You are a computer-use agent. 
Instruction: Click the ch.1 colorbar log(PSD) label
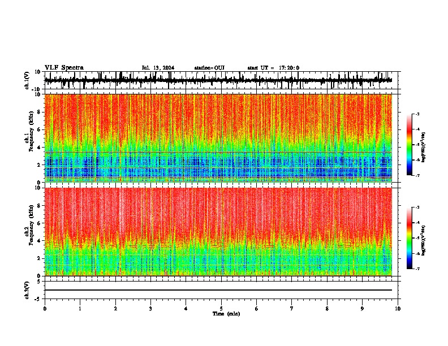pyautogui.click(x=424, y=147)
